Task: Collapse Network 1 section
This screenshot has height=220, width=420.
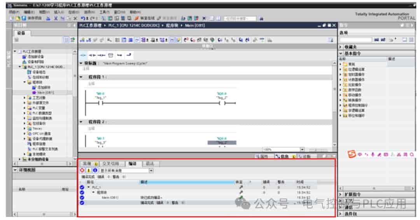Action: click(x=81, y=77)
